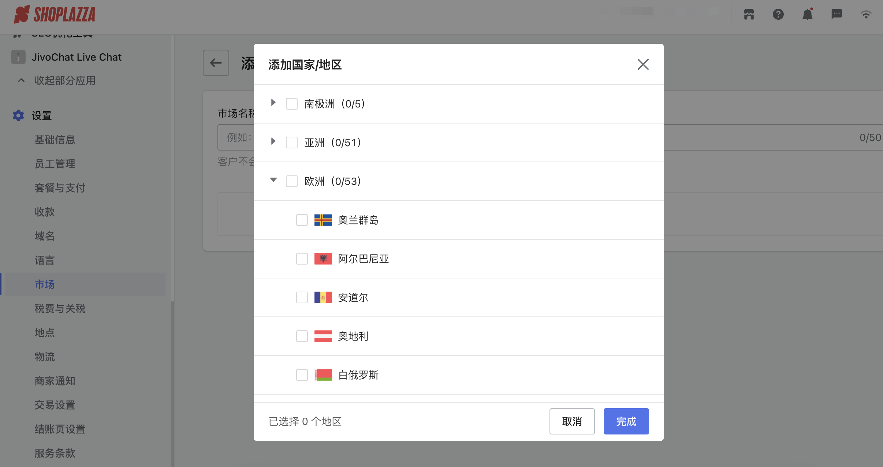This screenshot has width=883, height=467.
Task: Click the back arrow on the market page
Action: (216, 63)
